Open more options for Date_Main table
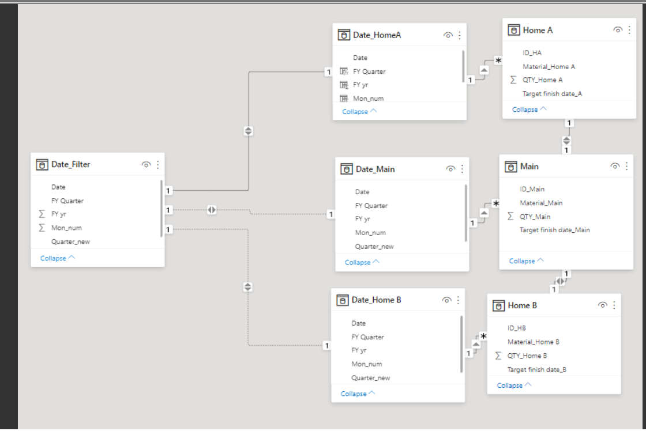This screenshot has height=431, width=646. point(462,169)
